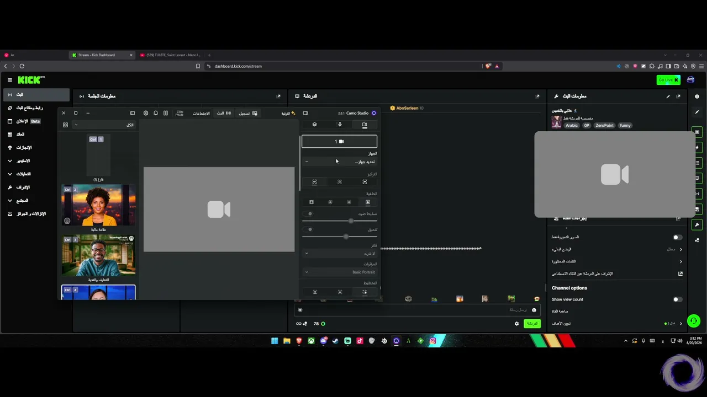
Task: Open the info icon in Kick right rail
Action: pos(697,96)
